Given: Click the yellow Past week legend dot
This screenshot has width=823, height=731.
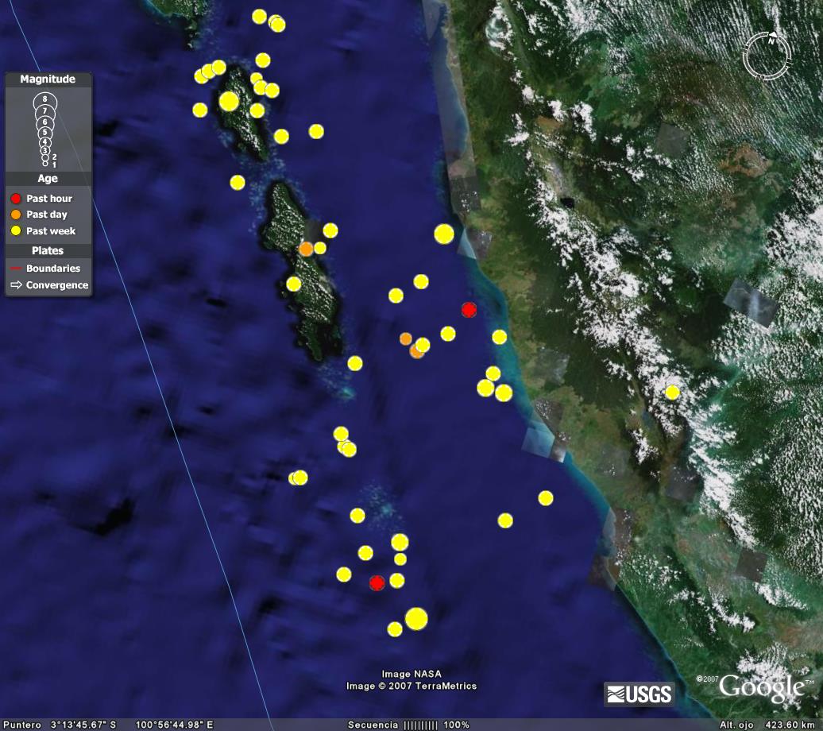Looking at the screenshot, I should [15, 231].
